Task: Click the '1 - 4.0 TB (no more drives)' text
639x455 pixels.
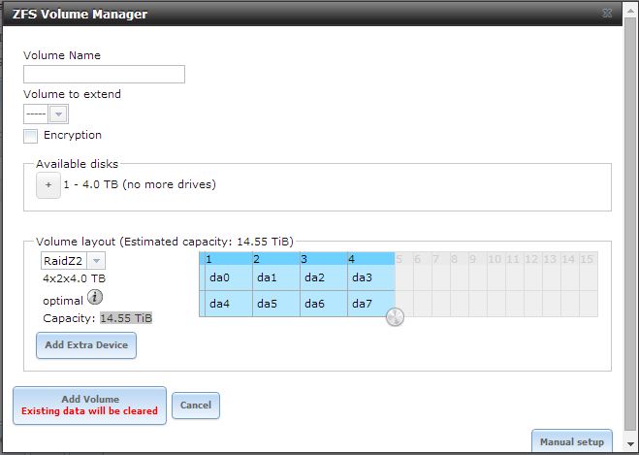Action: [x=140, y=184]
